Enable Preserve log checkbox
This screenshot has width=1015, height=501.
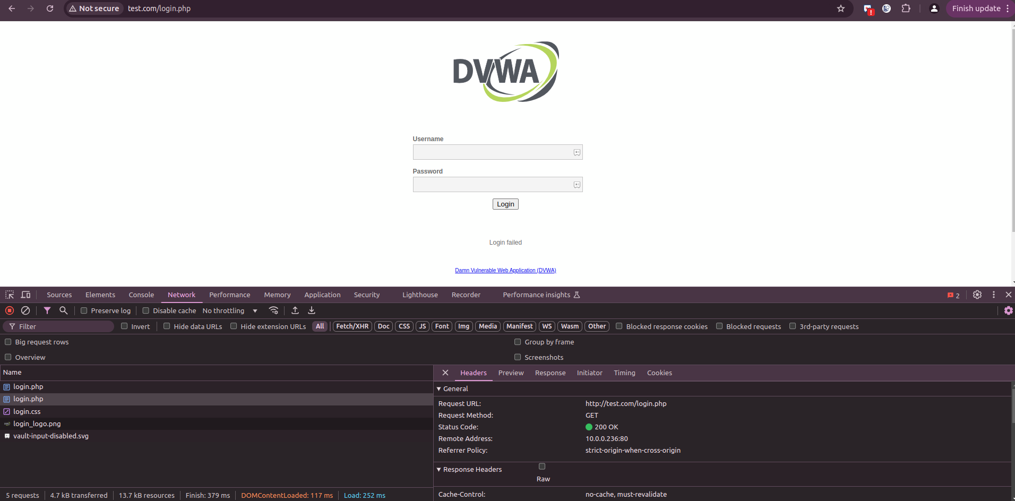[x=84, y=310]
